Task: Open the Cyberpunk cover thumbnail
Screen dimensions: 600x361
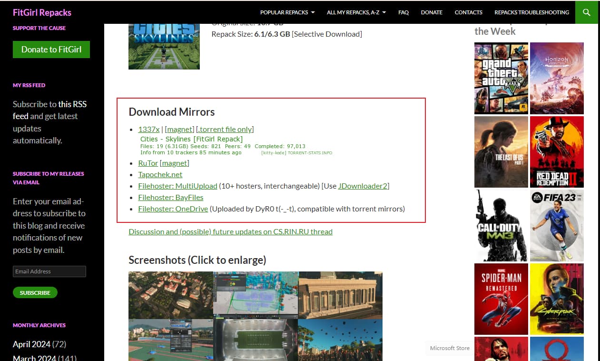Action: pyautogui.click(x=557, y=299)
